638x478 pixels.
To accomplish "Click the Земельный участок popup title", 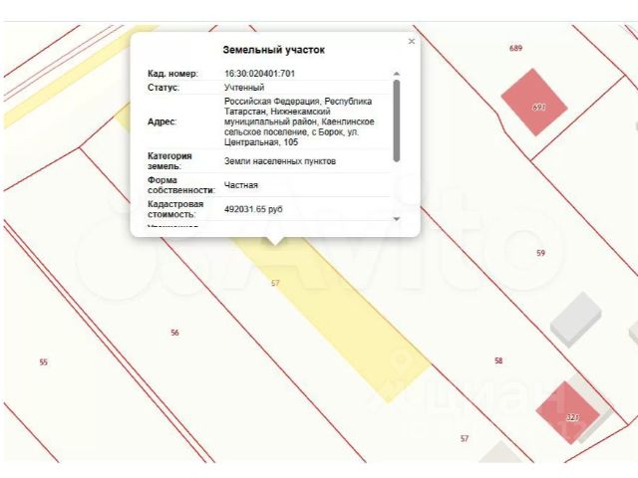I will pyautogui.click(x=273, y=50).
